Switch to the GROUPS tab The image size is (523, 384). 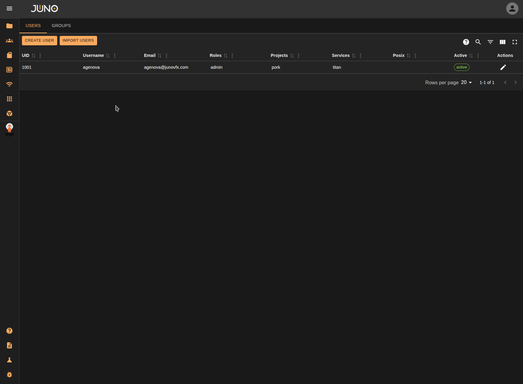point(61,26)
